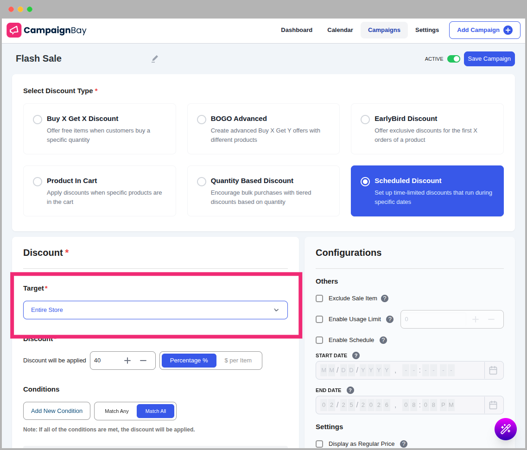Click the Add New Condition button

click(57, 411)
